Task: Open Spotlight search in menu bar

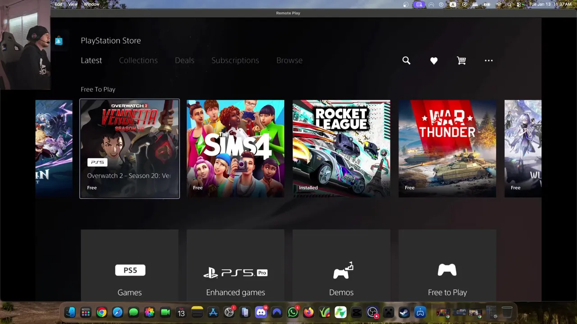Action: tap(509, 4)
